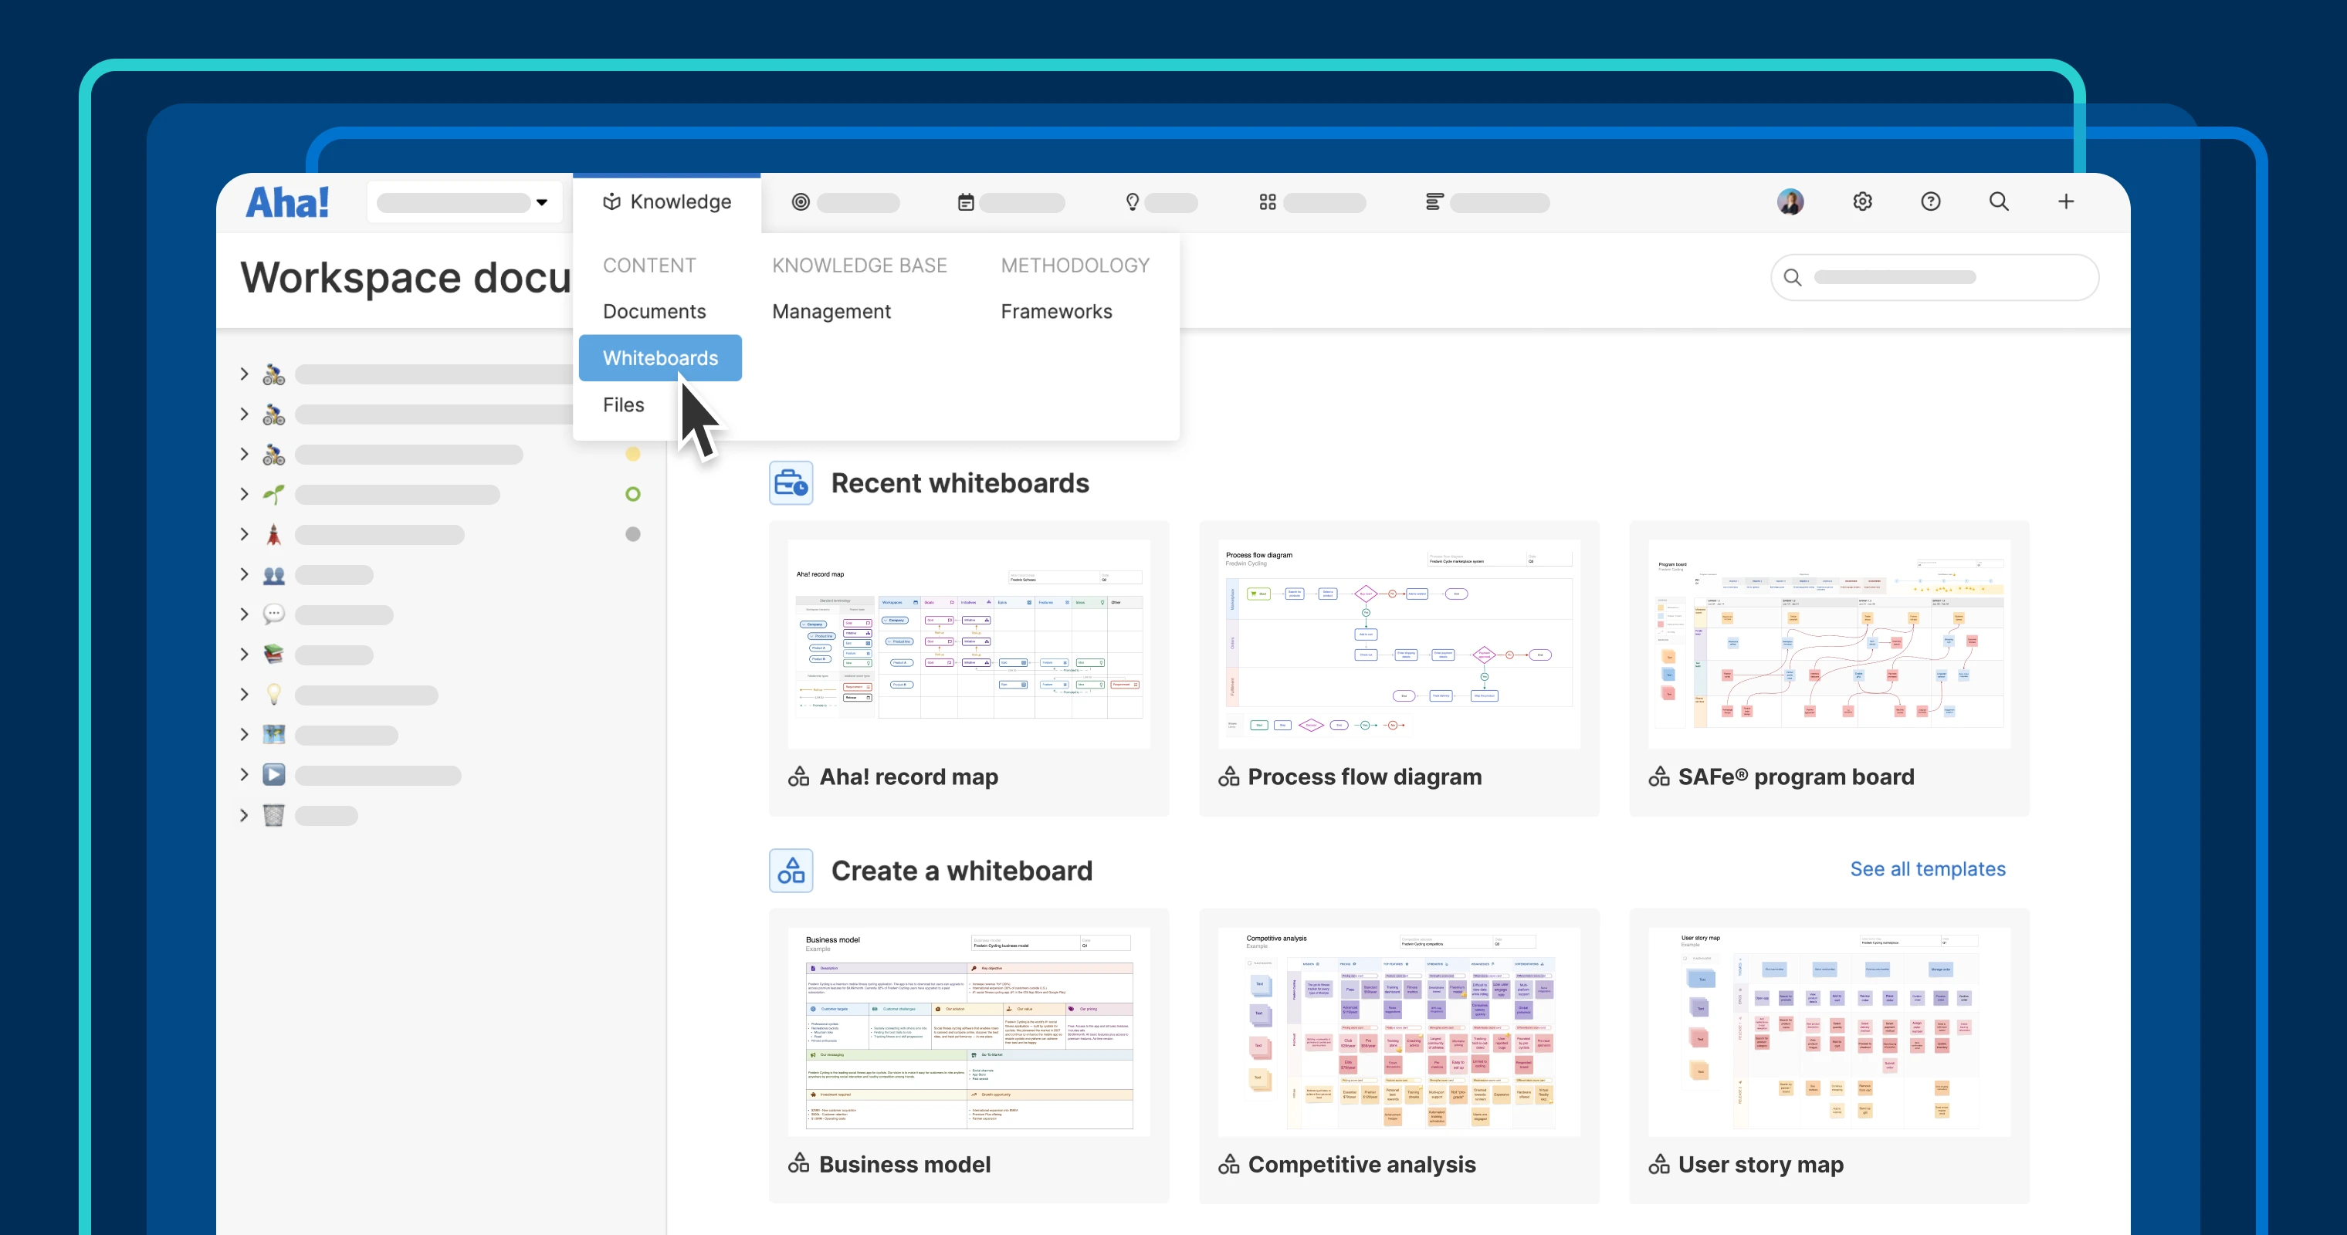Click the plus add icon
The width and height of the screenshot is (2347, 1235).
coord(2065,201)
